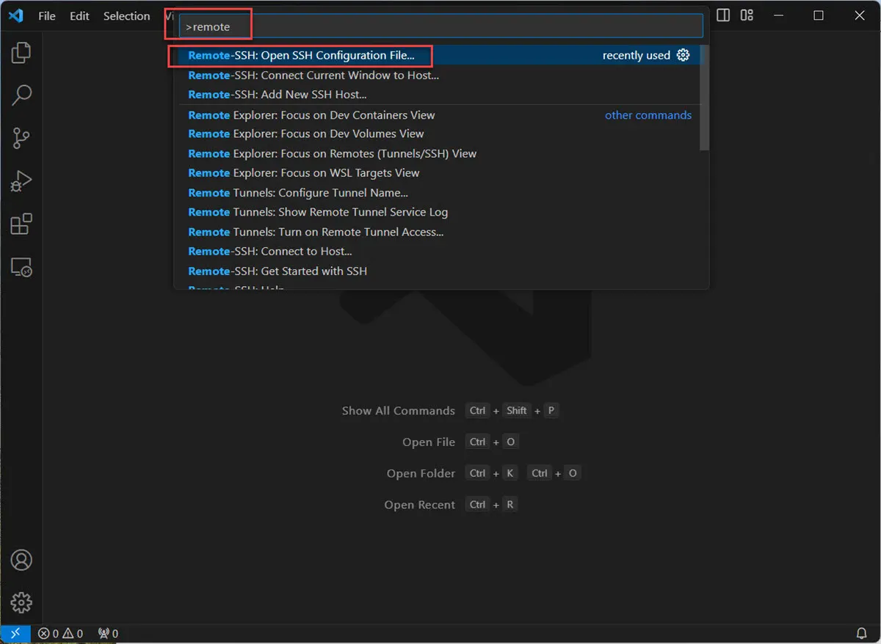Click the notifications bell icon
The height and width of the screenshot is (644, 881).
coord(863,632)
